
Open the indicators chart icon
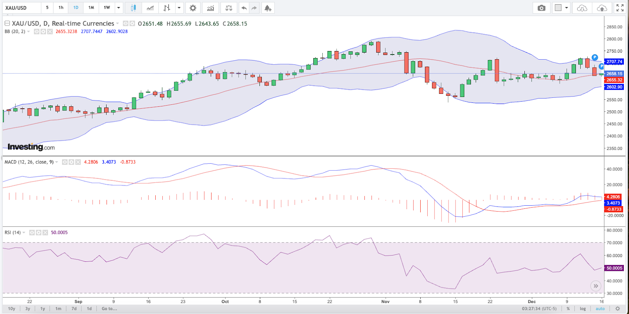pos(211,8)
